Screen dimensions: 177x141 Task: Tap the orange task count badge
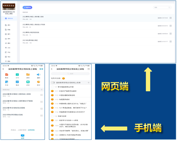[x=64, y=78]
